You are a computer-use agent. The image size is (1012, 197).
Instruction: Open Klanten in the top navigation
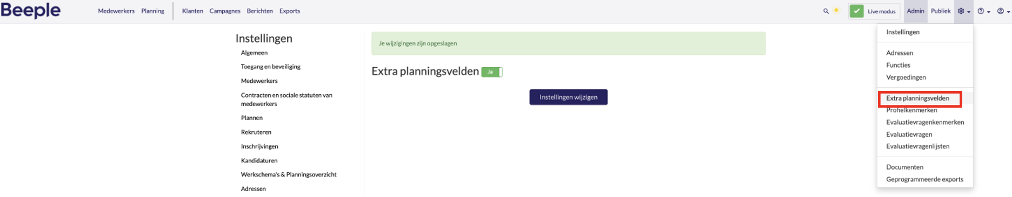[192, 11]
